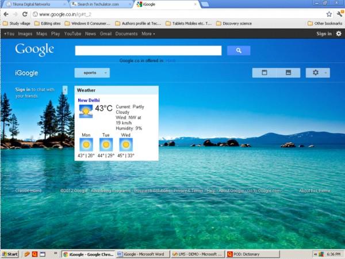
Task: Open the Windows Start button
Action: tap(10, 254)
